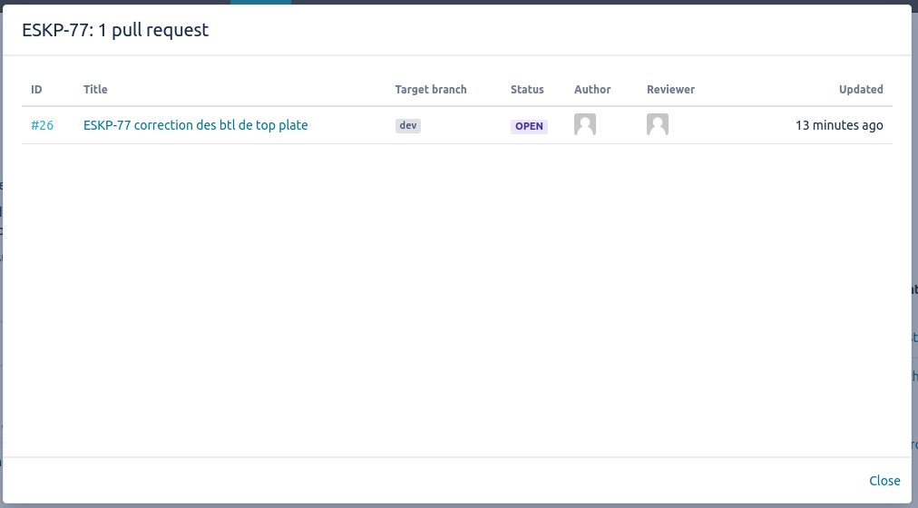Click the 'ESKP-77: 1 pull request' heading
918x508 pixels.
click(115, 30)
